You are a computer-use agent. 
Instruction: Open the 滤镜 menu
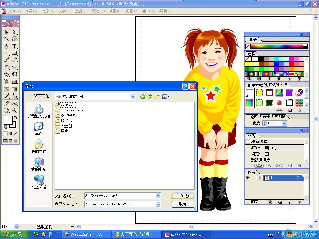98,11
